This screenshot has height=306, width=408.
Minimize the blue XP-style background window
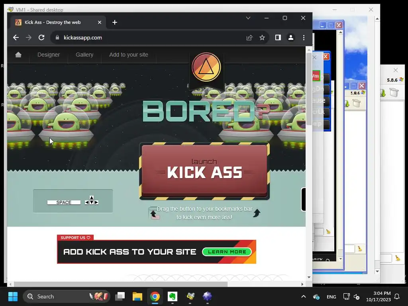323,25
